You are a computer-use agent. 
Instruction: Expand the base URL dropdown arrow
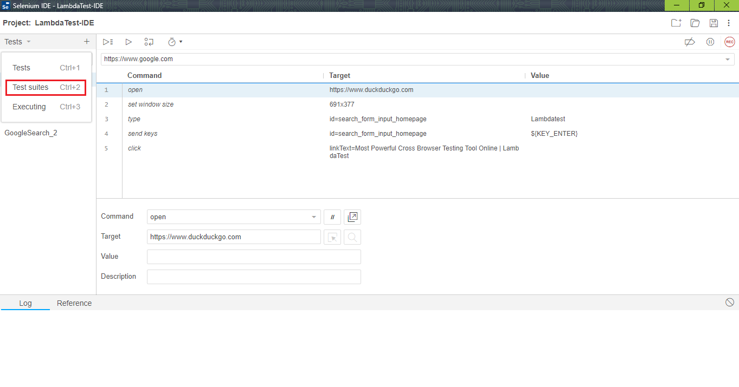click(728, 59)
